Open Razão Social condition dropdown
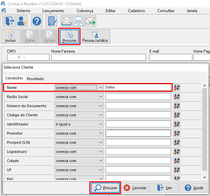 [x=79, y=97]
